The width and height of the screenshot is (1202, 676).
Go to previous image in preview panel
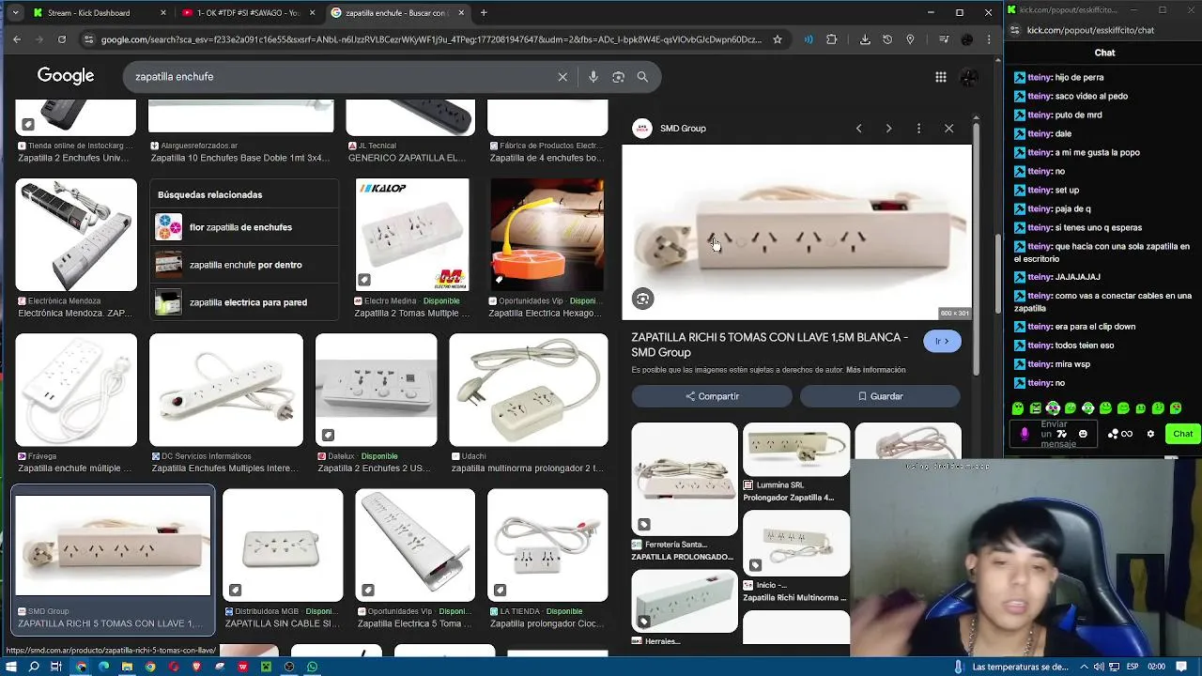point(858,129)
